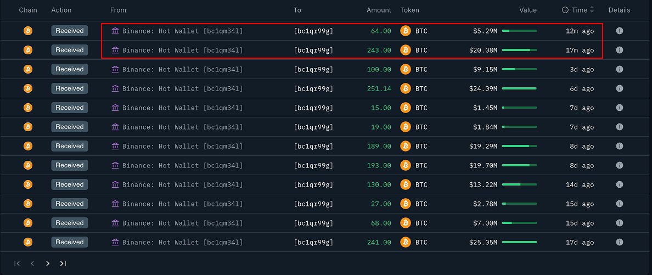This screenshot has height=275, width=652.
Task: Click the Received badge in the 17m ago row
Action: click(x=69, y=50)
